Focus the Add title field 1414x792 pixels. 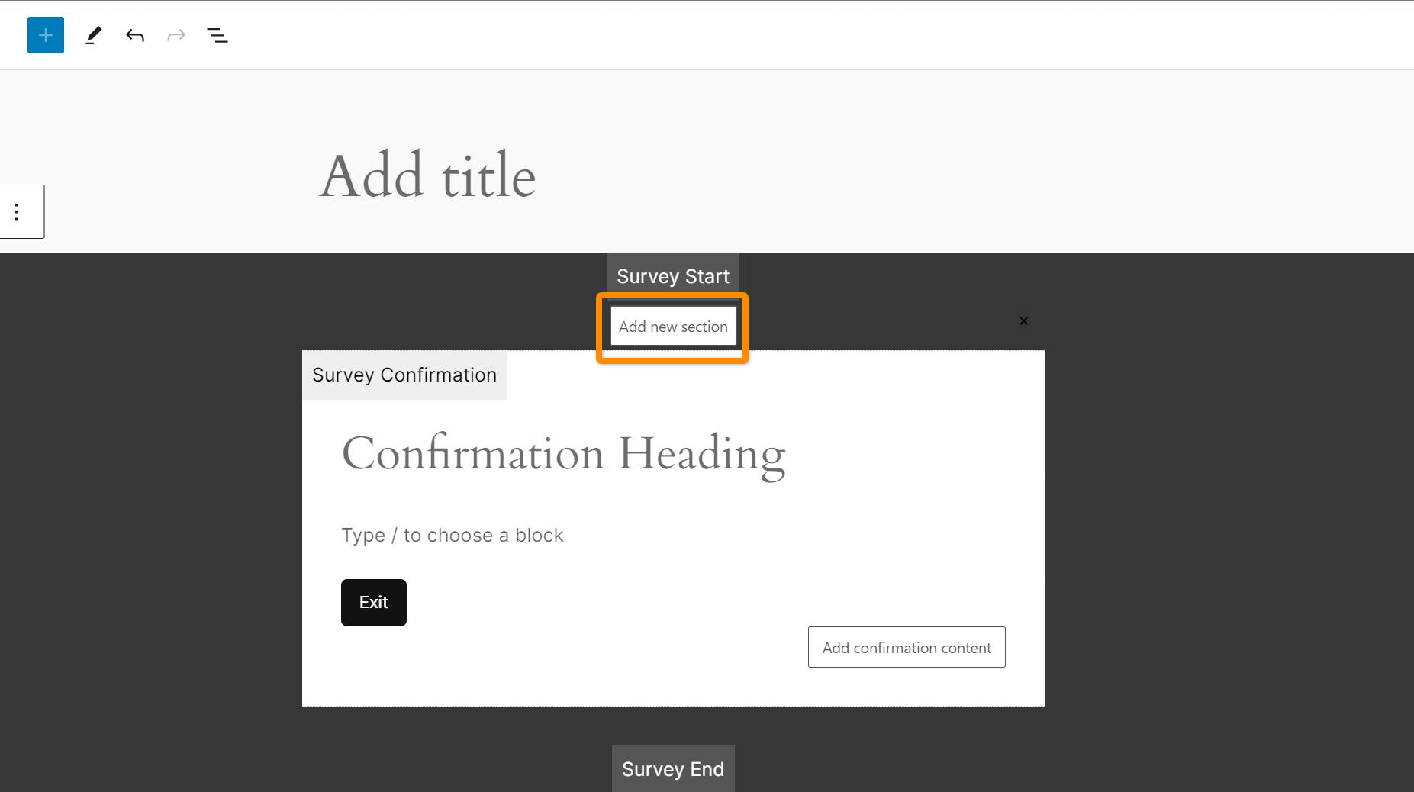point(427,175)
